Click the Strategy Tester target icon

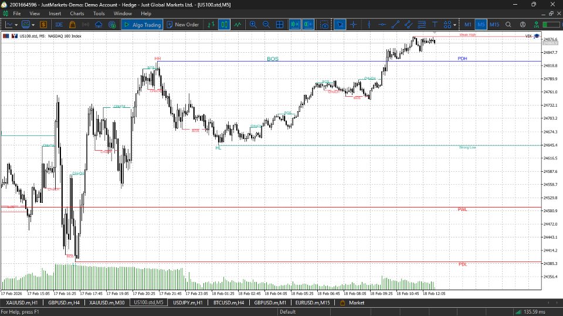112,25
